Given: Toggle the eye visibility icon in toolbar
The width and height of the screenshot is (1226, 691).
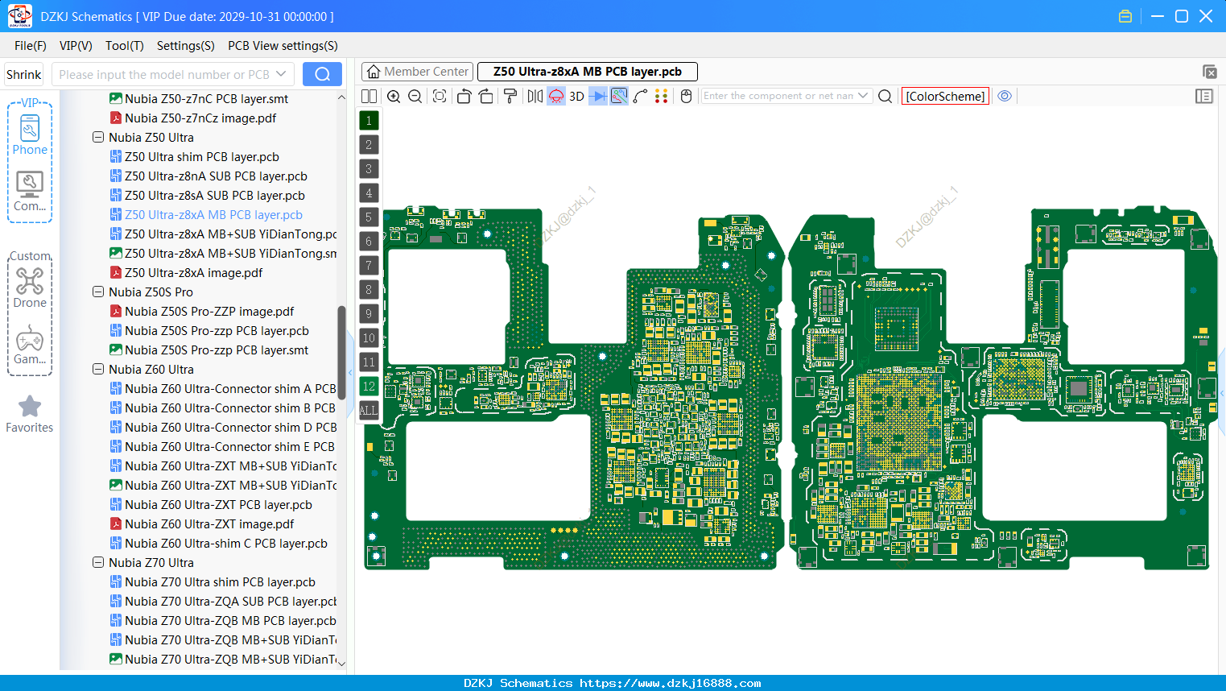Looking at the screenshot, I should [x=1005, y=96].
